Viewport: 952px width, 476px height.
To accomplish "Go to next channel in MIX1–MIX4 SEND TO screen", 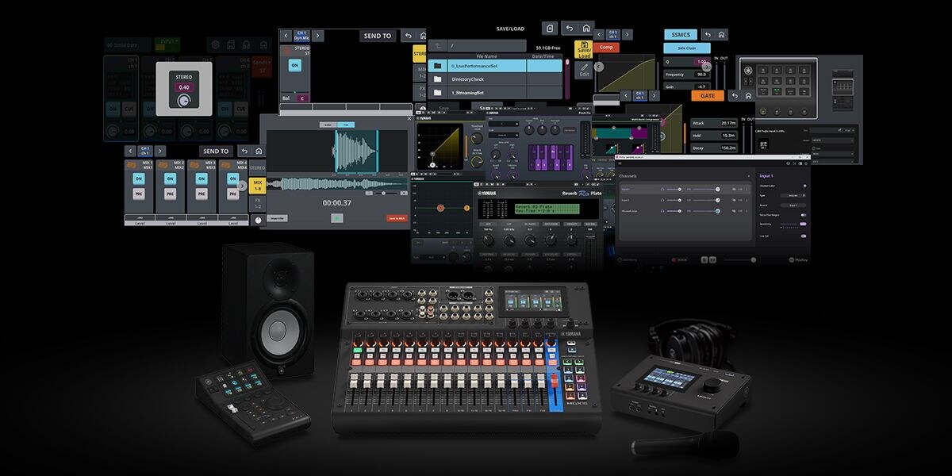I will (160, 151).
